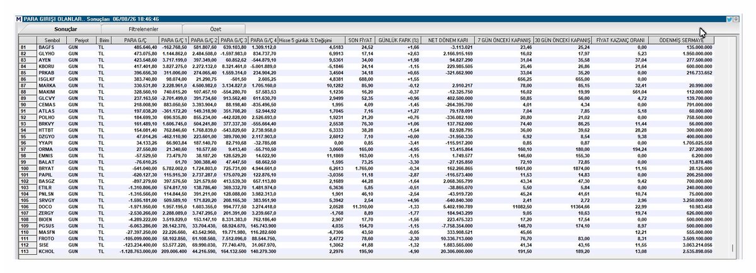This screenshot has width=756, height=273.
Task: Sort by the PARA G/Ç column header
Action: (135, 40)
